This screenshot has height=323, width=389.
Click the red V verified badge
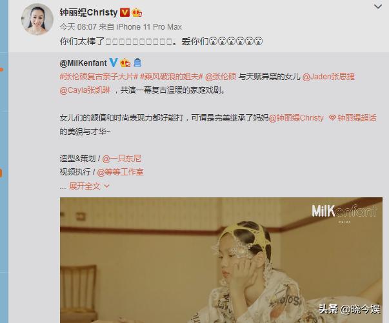pyautogui.click(x=125, y=12)
